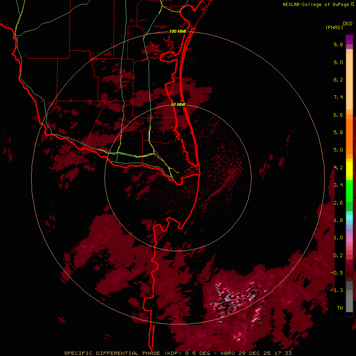
Task: Click the 50 NMI range ring label
Action: (x=178, y=104)
